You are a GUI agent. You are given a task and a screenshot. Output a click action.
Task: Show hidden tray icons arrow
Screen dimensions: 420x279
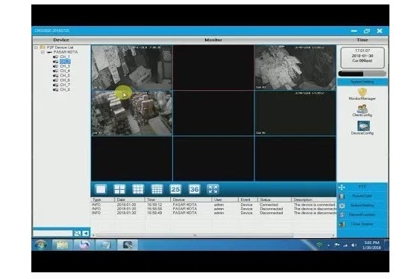(x=329, y=245)
